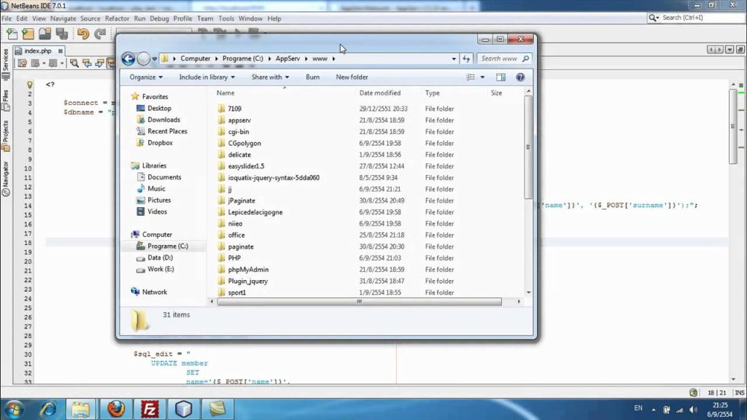Open Windows Explorer taskbar icon
747x420 pixels.
click(80, 408)
